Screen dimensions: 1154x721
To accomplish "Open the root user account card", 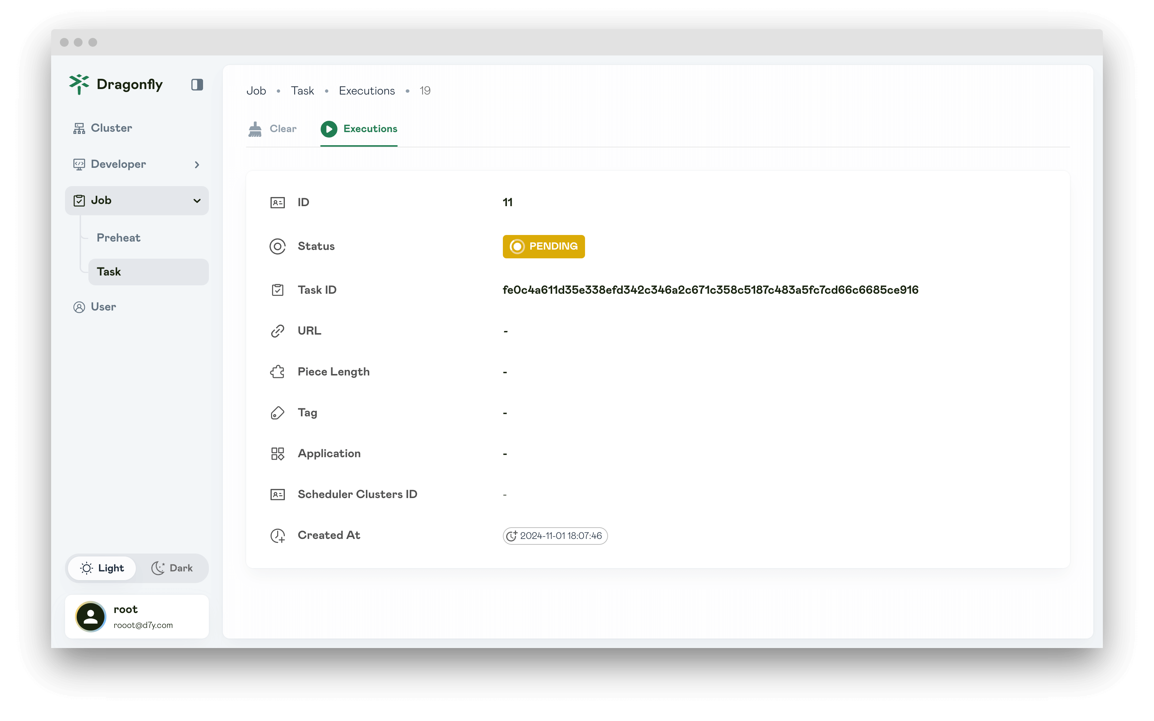I will [137, 617].
